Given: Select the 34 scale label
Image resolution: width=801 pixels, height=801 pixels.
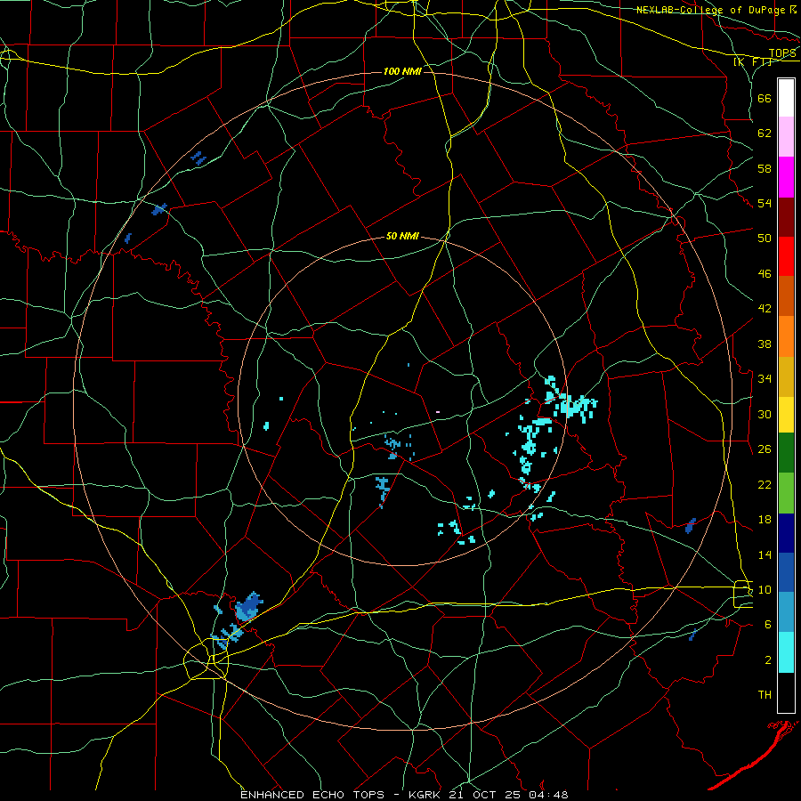Looking at the screenshot, I should 765,379.
